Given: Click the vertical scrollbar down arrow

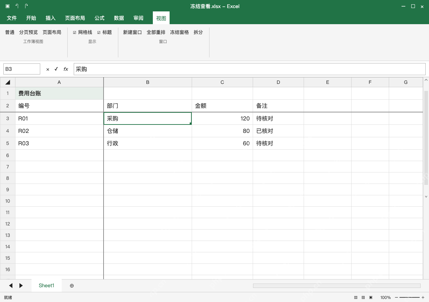Looking at the screenshot, I should click(x=426, y=197).
